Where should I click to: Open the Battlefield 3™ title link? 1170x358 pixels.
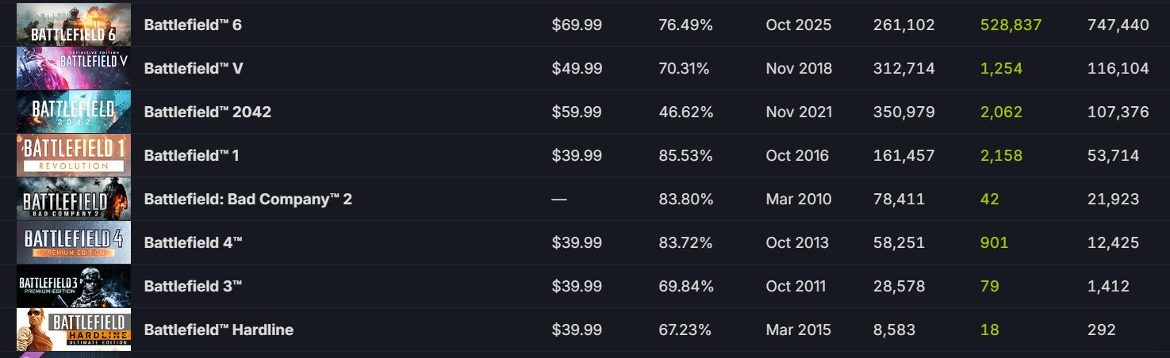(193, 286)
